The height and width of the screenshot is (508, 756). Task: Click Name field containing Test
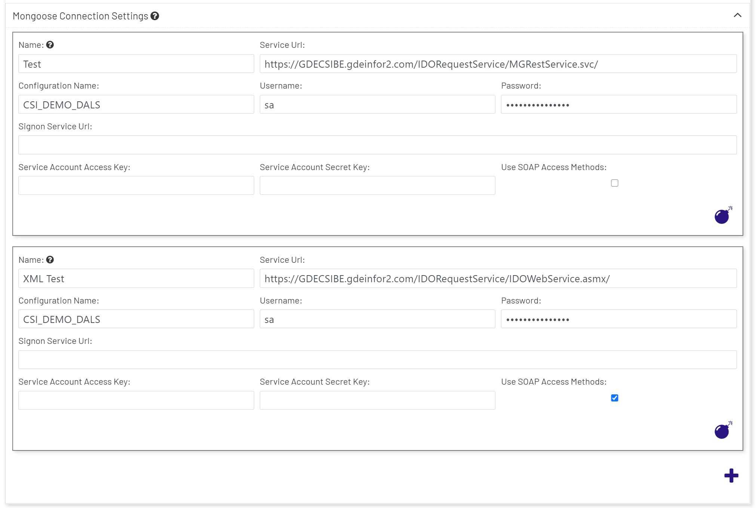click(x=136, y=64)
